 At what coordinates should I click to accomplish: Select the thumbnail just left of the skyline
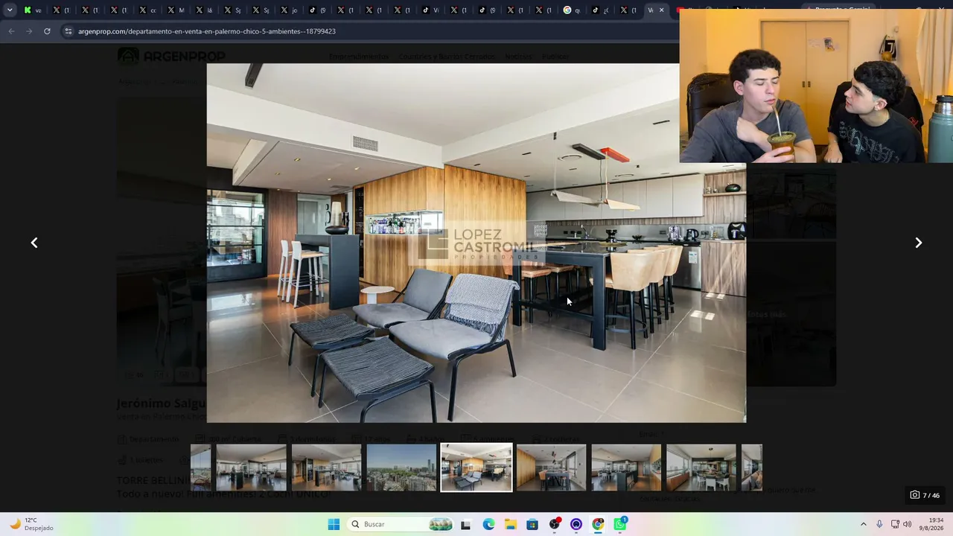coord(326,468)
